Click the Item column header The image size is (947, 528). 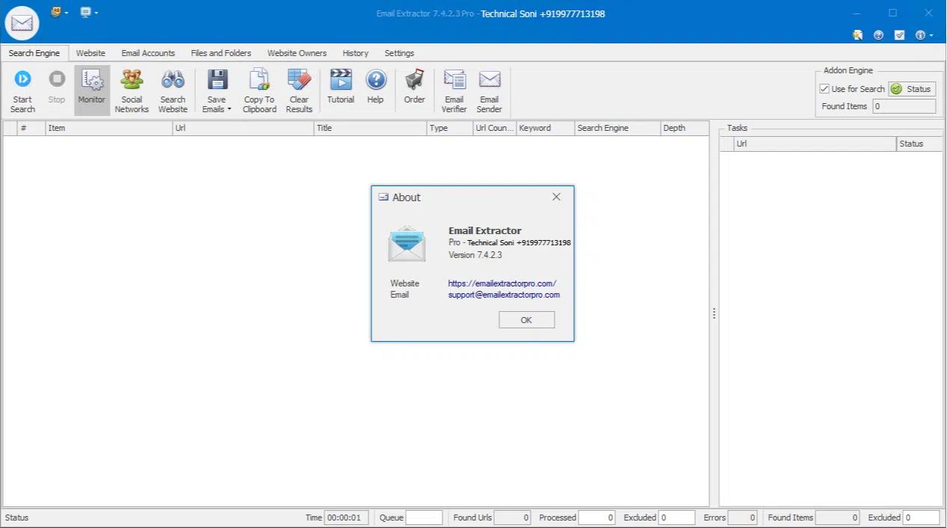coord(108,128)
